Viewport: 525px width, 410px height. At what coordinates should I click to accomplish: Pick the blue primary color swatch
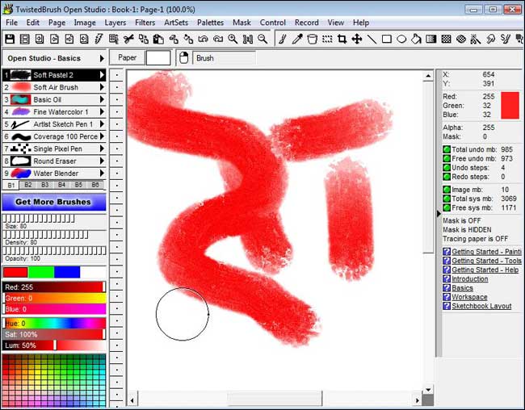click(x=67, y=272)
